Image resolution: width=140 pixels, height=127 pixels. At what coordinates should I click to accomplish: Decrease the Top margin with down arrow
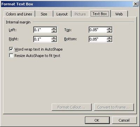point(109,31)
